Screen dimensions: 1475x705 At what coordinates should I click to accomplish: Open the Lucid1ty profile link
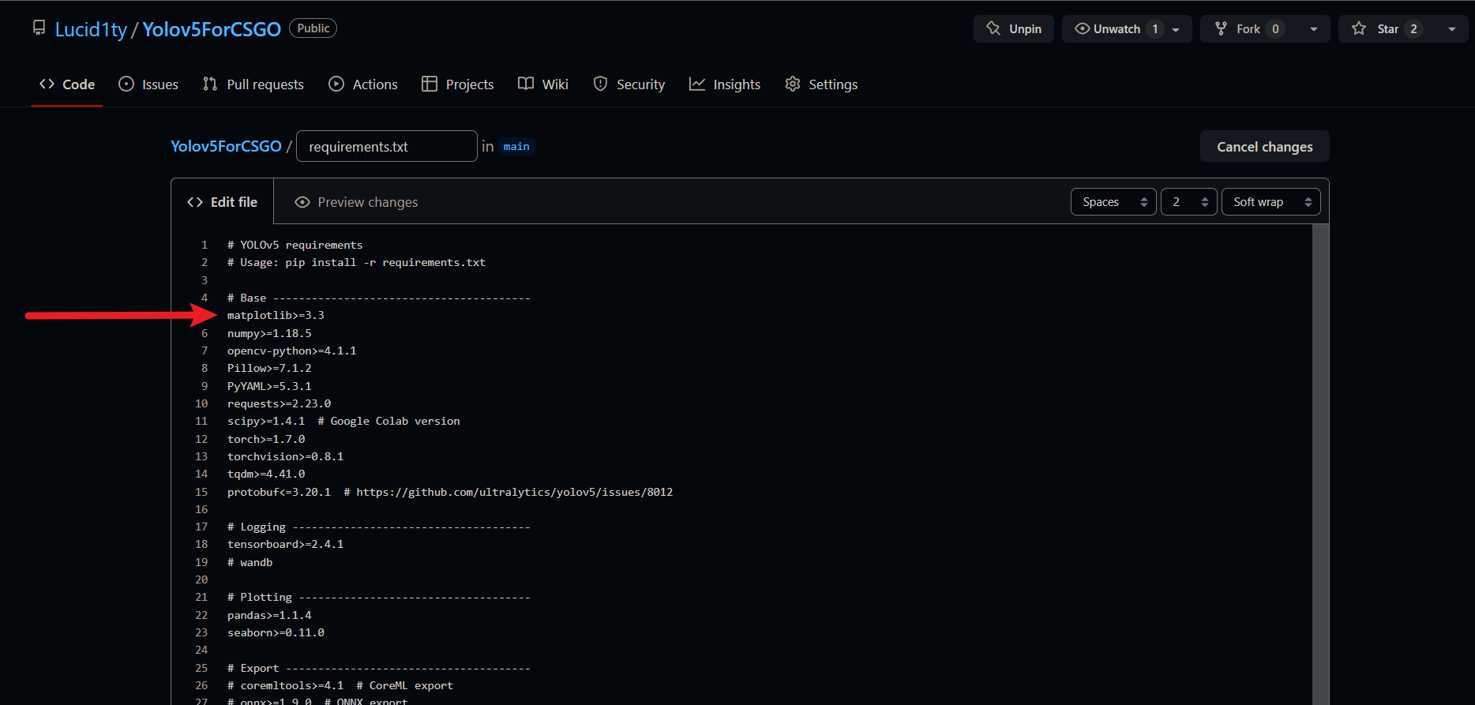click(91, 29)
